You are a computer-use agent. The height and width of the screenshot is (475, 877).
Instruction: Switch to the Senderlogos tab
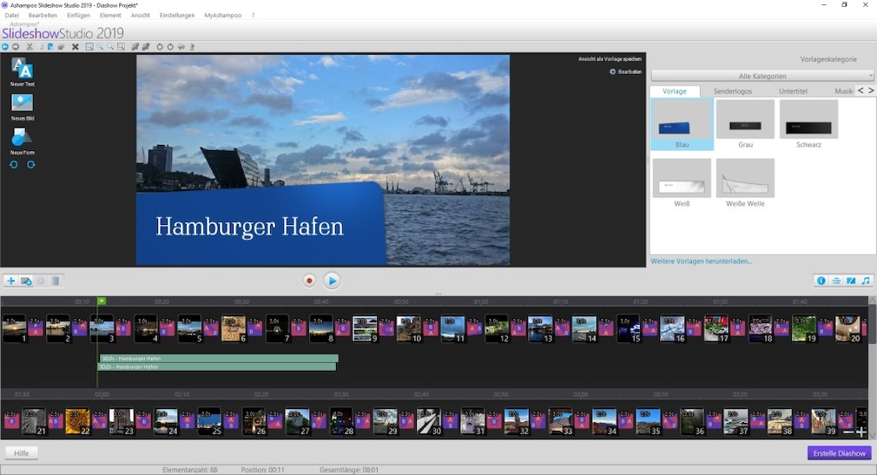(x=733, y=91)
